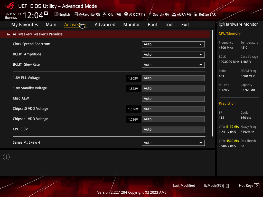
Task: Click 1.241 V @L5 prediction value
Action: (x=227, y=132)
